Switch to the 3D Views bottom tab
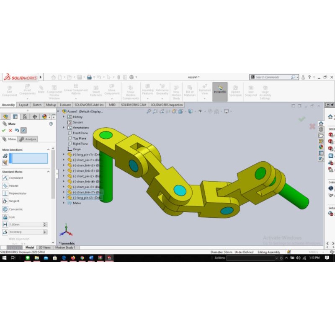This screenshot has width=335, height=335. point(44,247)
